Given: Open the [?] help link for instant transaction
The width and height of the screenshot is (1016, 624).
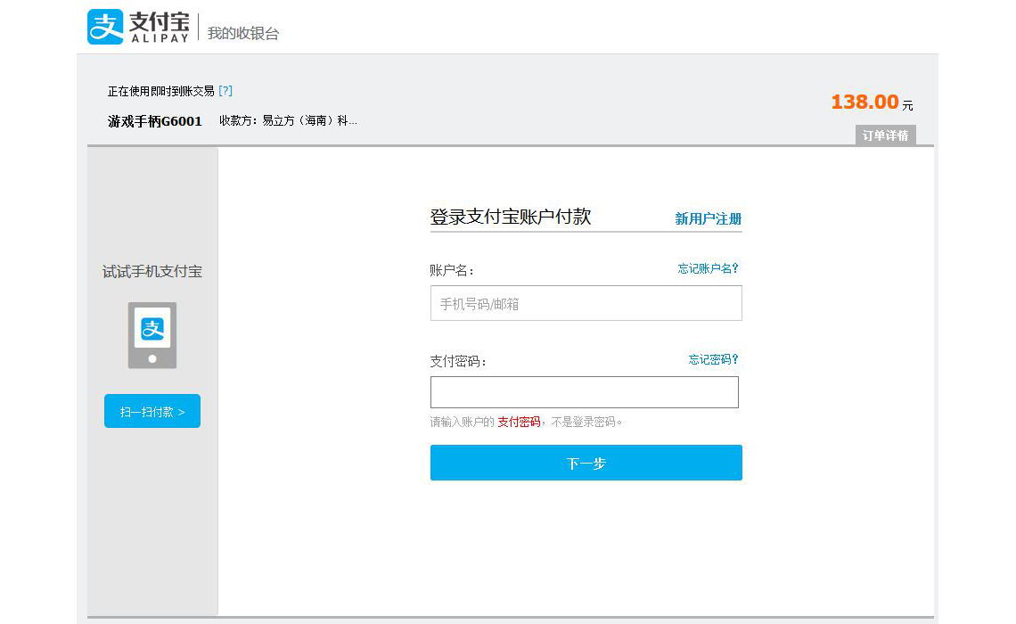Looking at the screenshot, I should [x=225, y=91].
